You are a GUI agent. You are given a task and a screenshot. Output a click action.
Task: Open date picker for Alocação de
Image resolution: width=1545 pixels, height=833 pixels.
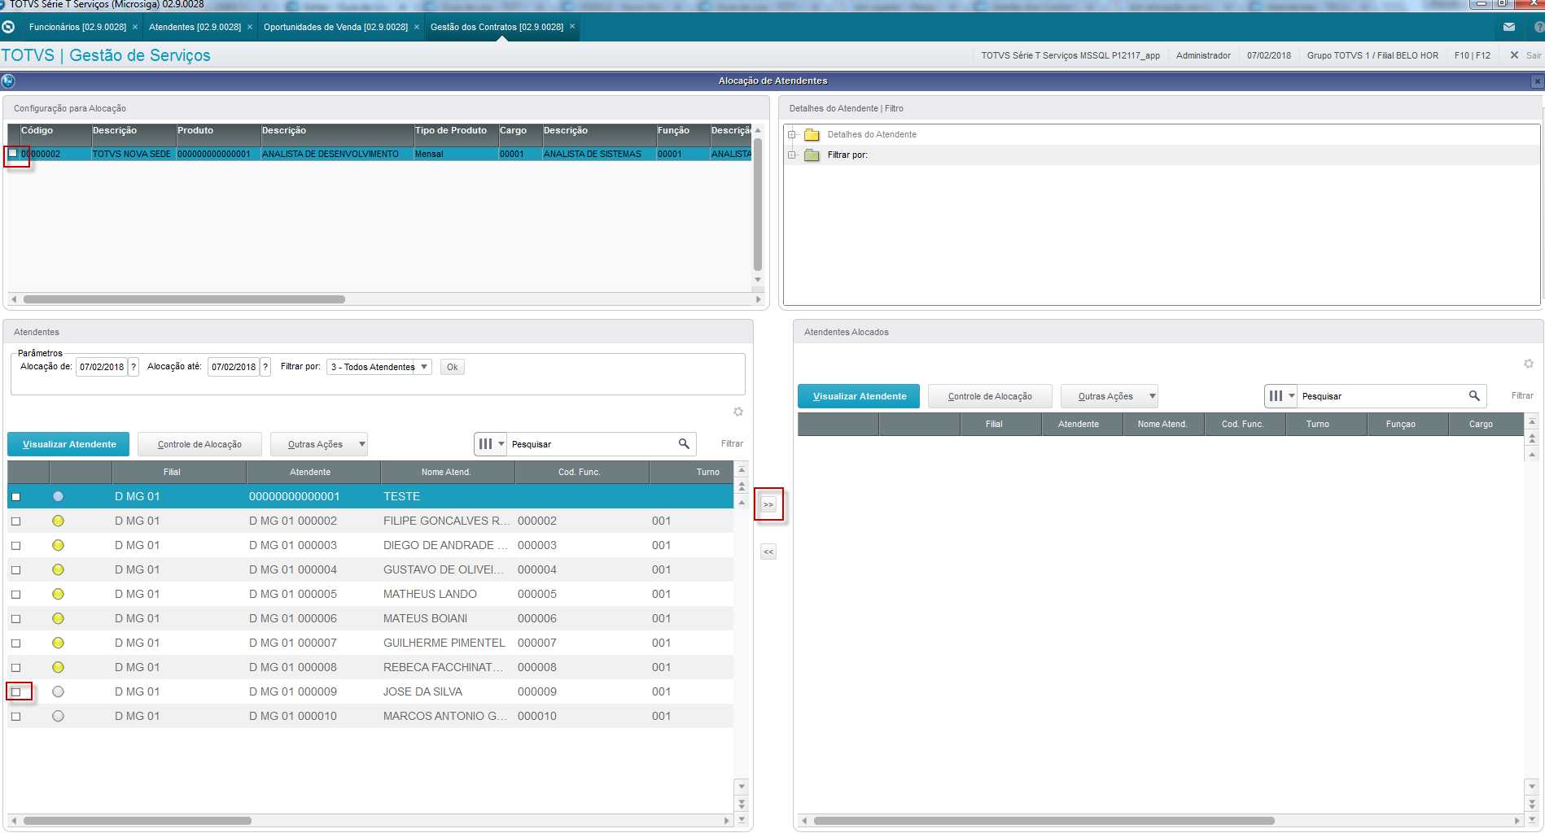pyautogui.click(x=134, y=367)
